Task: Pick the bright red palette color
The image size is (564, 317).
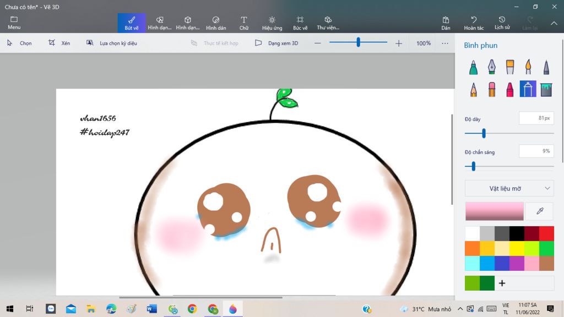Action: pyautogui.click(x=546, y=233)
